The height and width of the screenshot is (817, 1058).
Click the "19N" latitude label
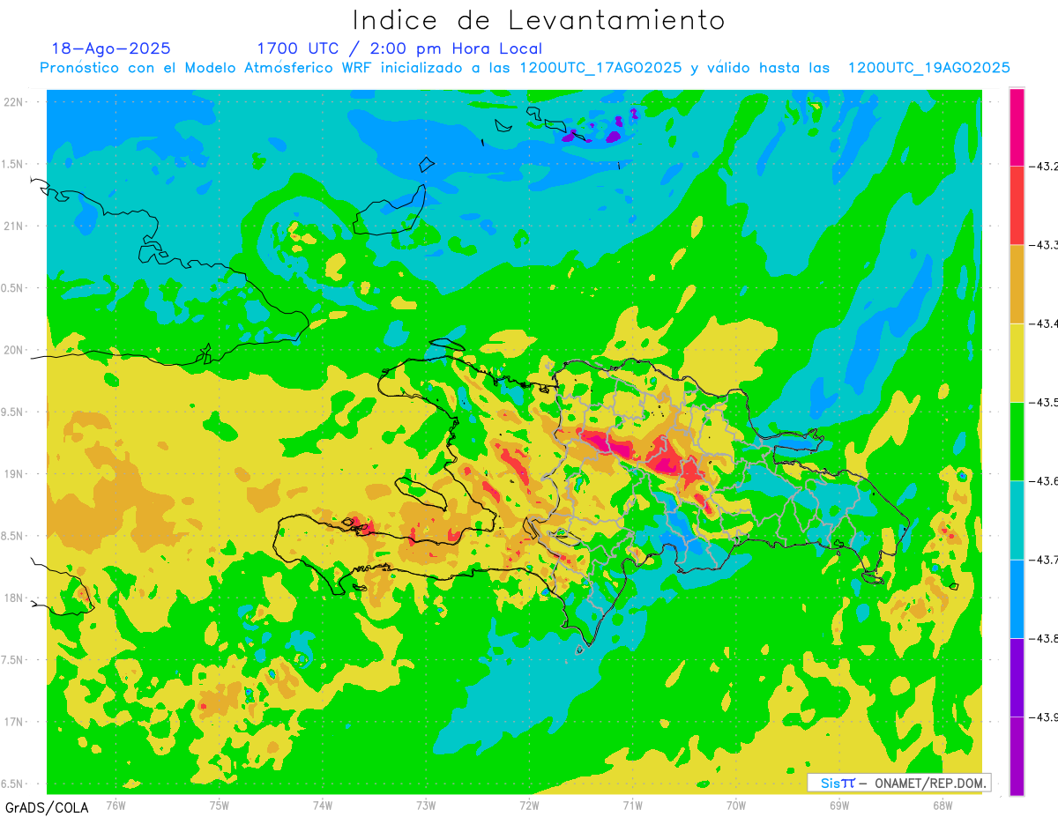click(x=14, y=473)
